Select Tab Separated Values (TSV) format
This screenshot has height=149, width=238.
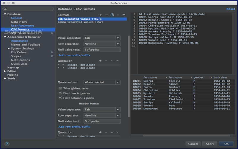(92, 19)
